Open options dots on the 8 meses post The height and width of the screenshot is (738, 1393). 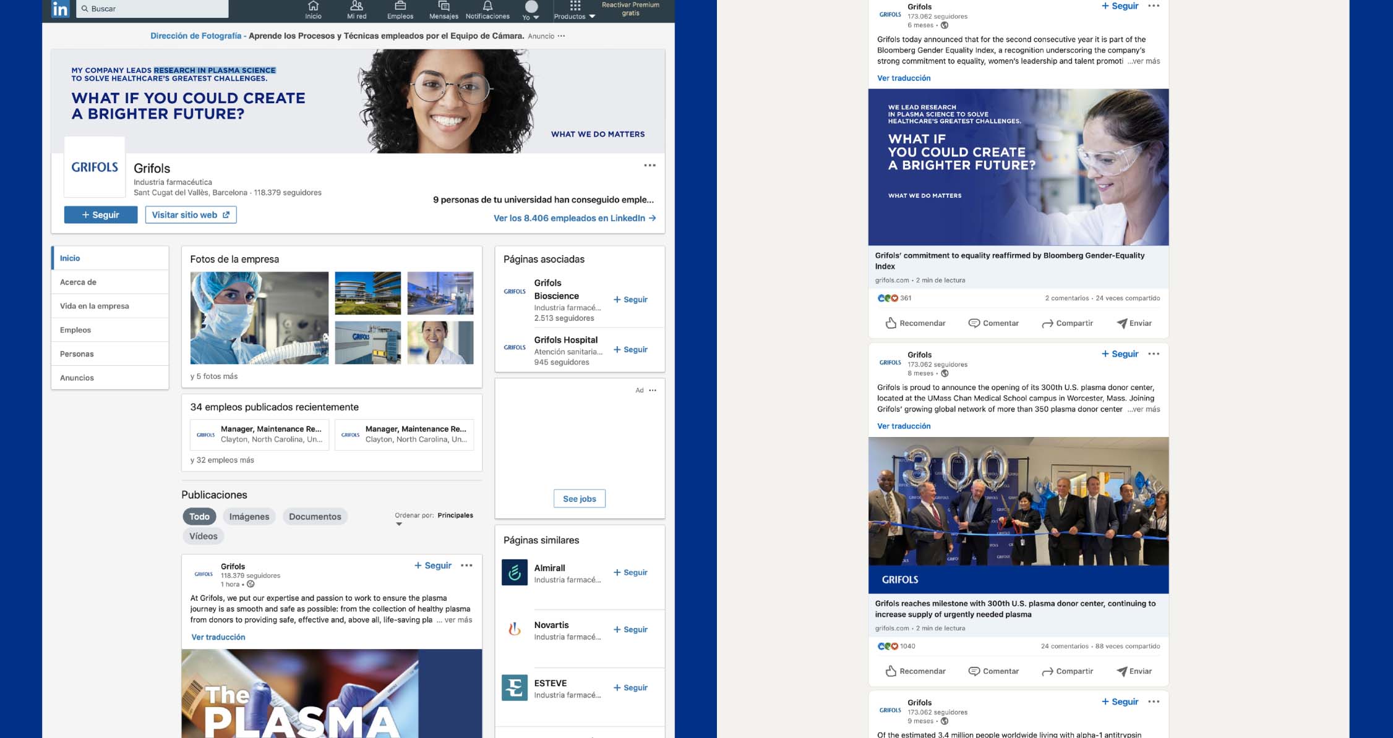pyautogui.click(x=1154, y=354)
